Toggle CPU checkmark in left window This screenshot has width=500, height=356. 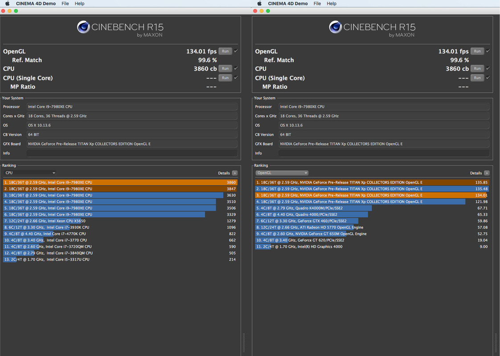[236, 68]
